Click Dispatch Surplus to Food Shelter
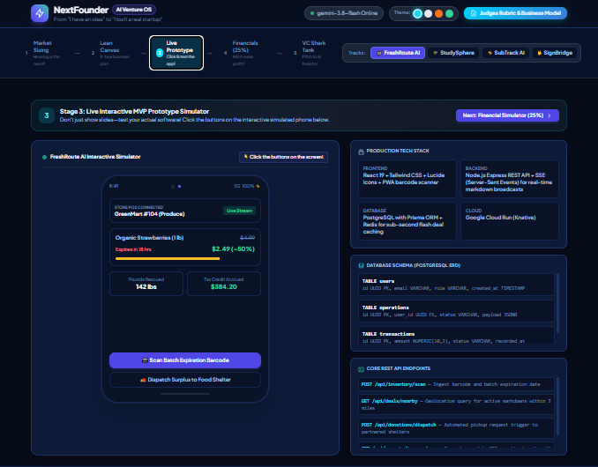This screenshot has height=467, width=598. (185, 380)
